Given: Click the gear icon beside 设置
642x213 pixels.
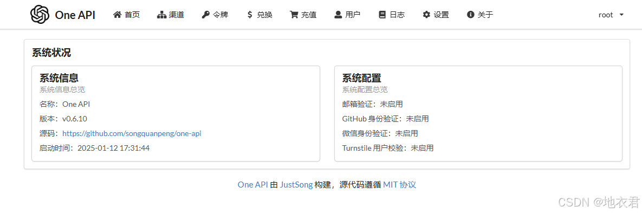Looking at the screenshot, I should 426,15.
